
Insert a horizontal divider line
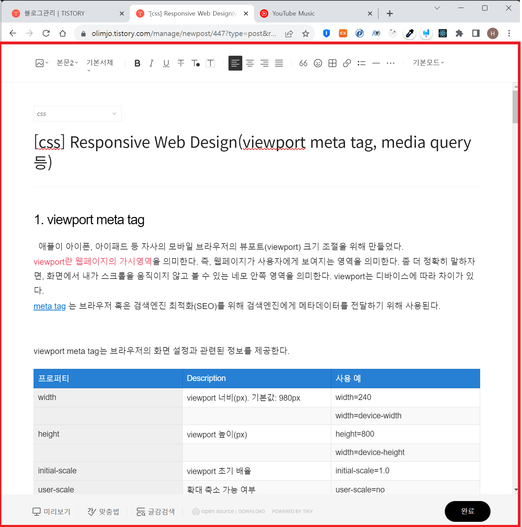click(x=376, y=63)
